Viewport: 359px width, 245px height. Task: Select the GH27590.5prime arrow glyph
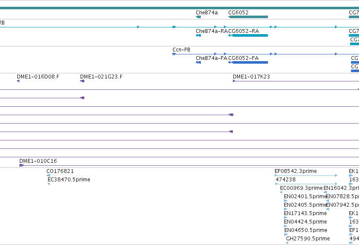287,243
